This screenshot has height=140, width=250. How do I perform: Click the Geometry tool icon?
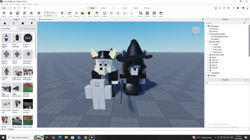click(x=39, y=13)
